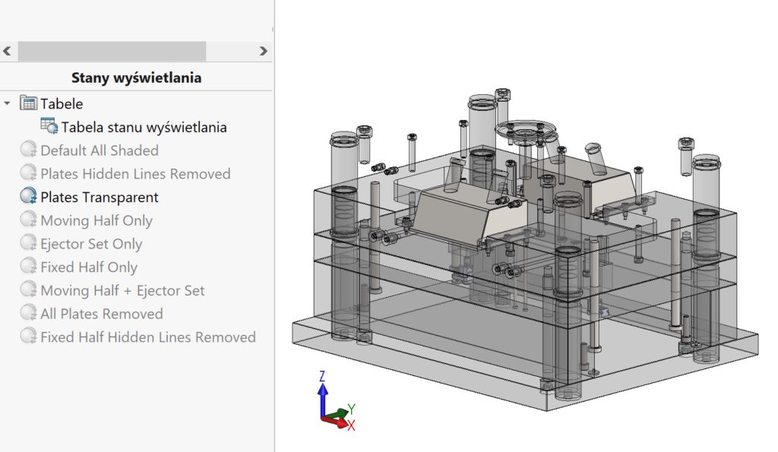This screenshot has width=778, height=452.
Task: Click the Ejector Set Only sphere icon
Action: [x=29, y=244]
